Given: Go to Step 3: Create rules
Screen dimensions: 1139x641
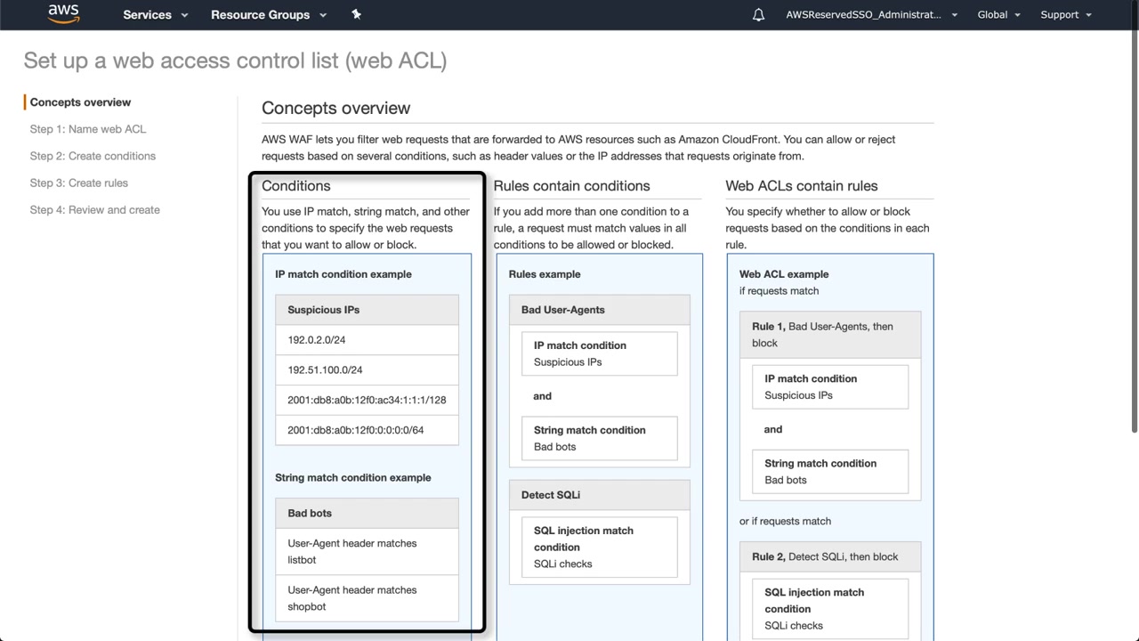Looking at the screenshot, I should click(x=79, y=183).
